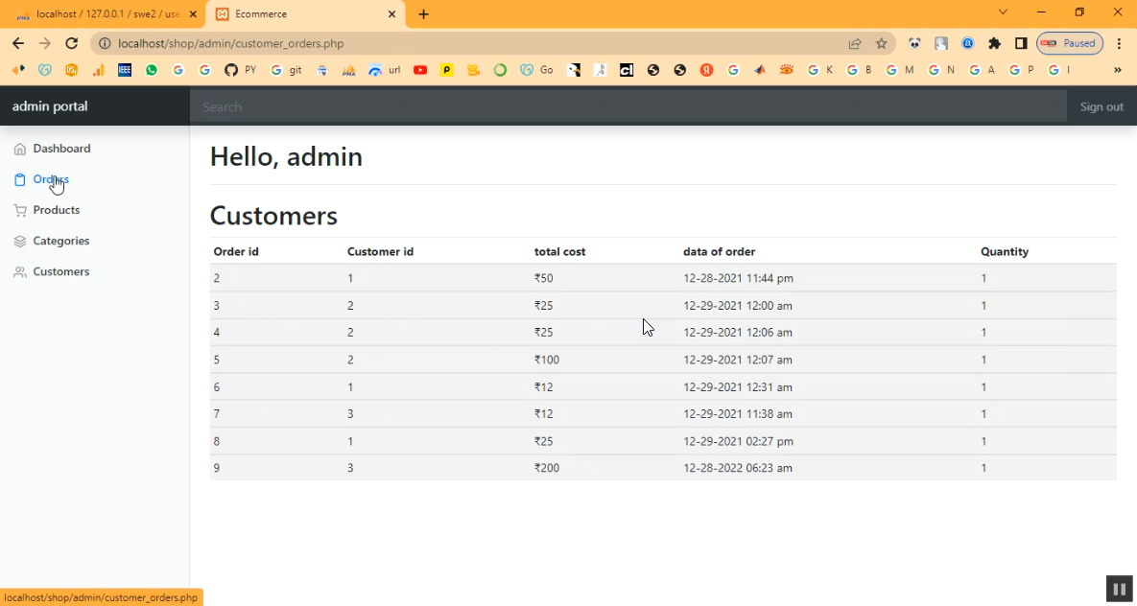Click the browser back arrow
This screenshot has height=606, width=1137.
pos(18,43)
